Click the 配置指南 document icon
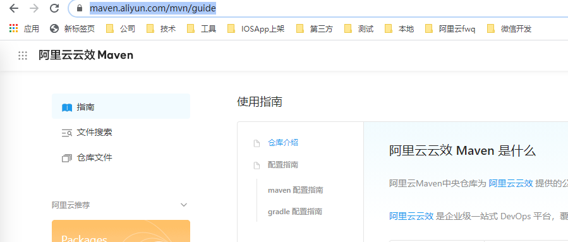Viewport: 568px width, 242px height. pyautogui.click(x=257, y=166)
